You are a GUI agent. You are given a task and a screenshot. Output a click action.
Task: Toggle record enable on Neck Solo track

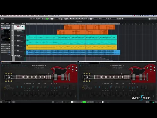18,27
